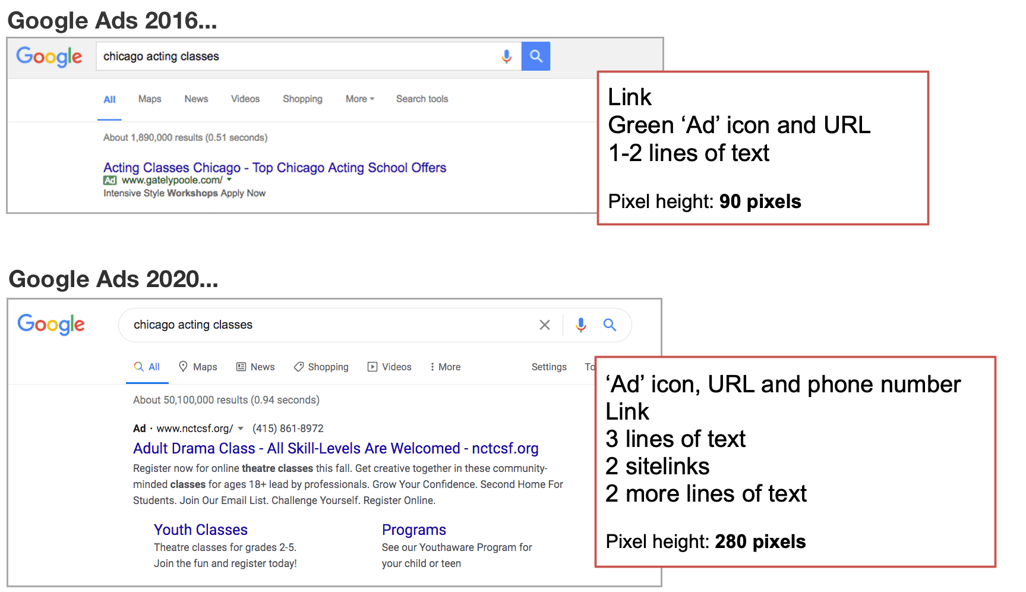This screenshot has width=1026, height=592.
Task: Switch to the Shopping tab with tag icon in 2020
Action: (321, 367)
